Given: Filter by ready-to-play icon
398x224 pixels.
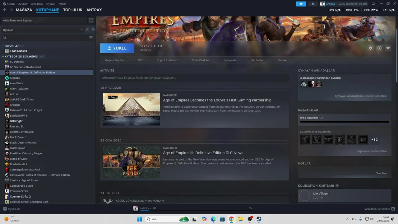Looking at the screenshot, I should 93,30.
